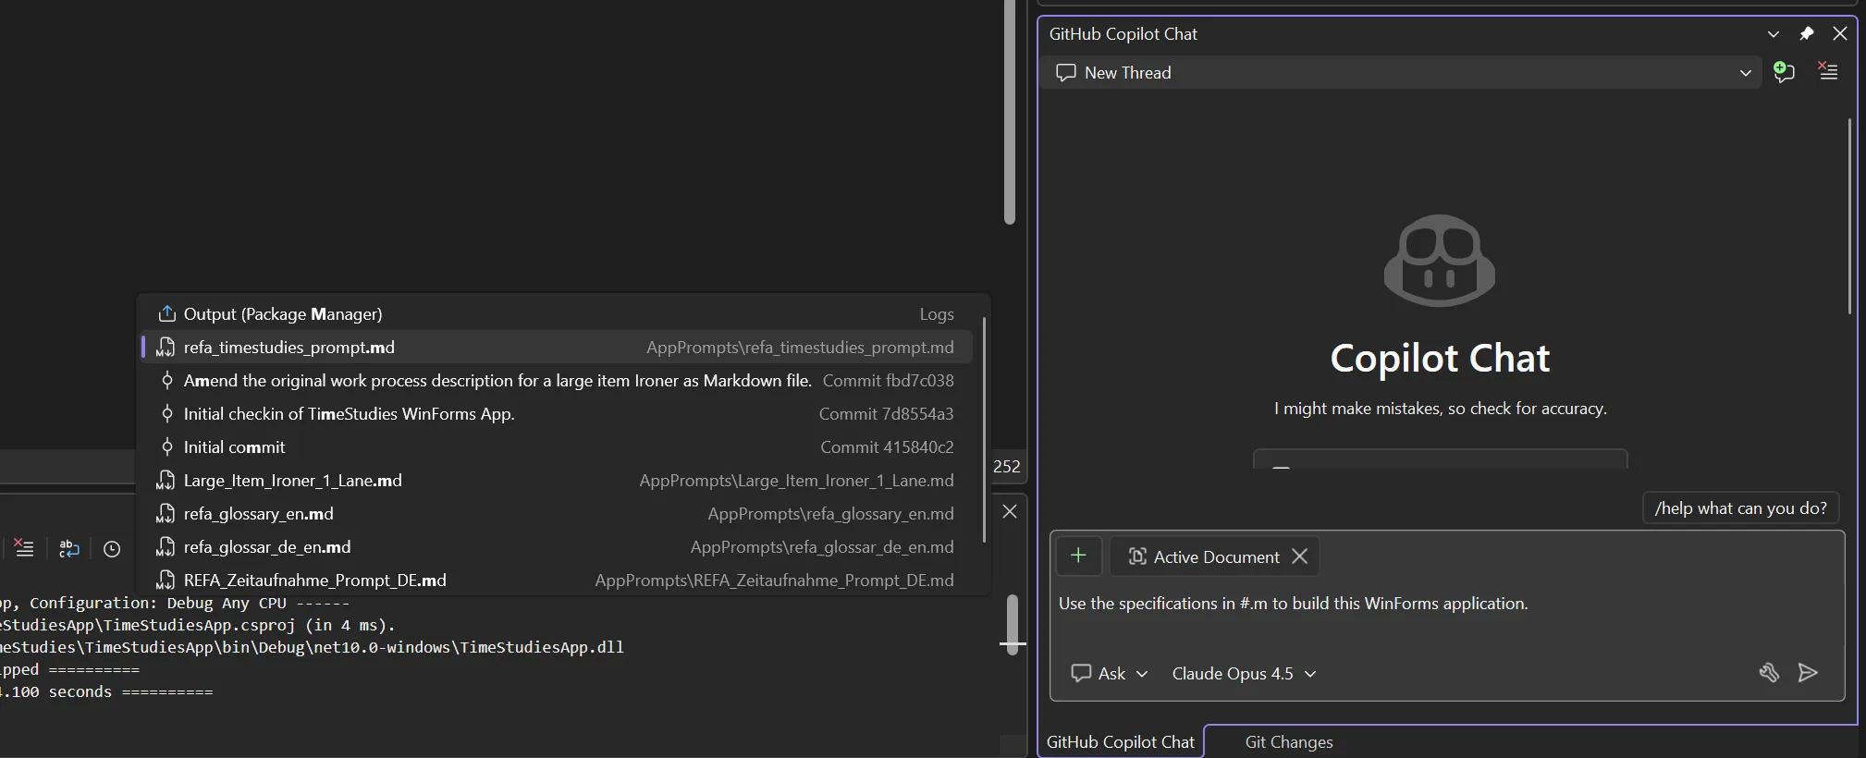Open the tools selection icon
The image size is (1866, 758).
[1768, 673]
